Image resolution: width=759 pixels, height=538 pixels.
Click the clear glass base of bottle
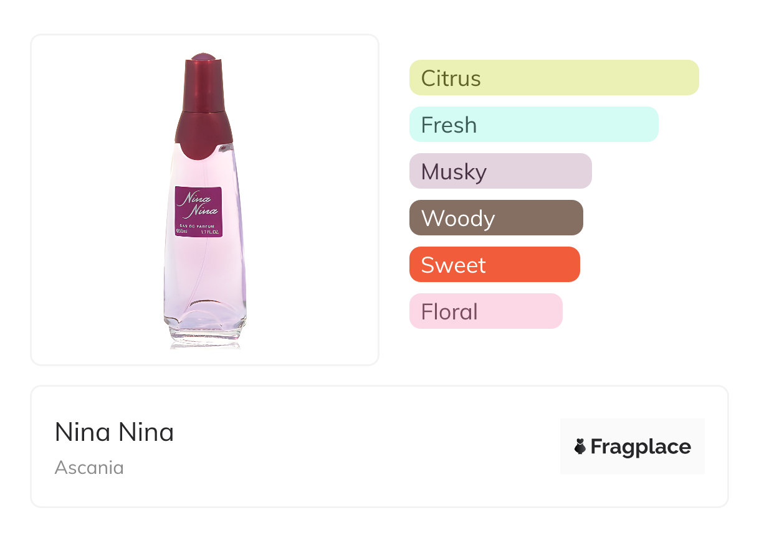pos(205,333)
